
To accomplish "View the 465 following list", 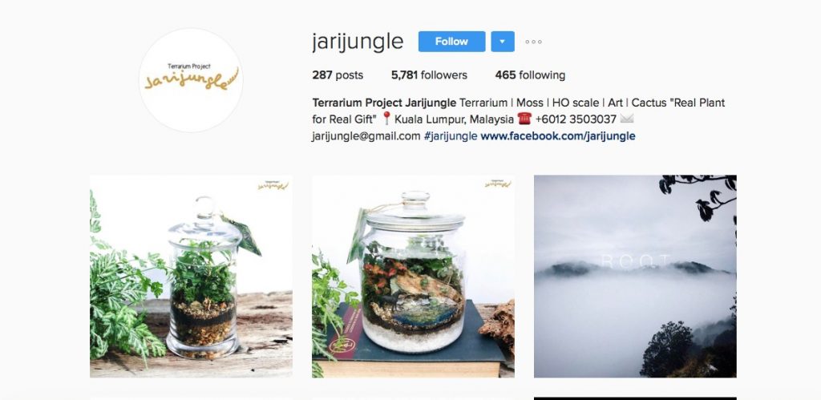I will click(530, 75).
